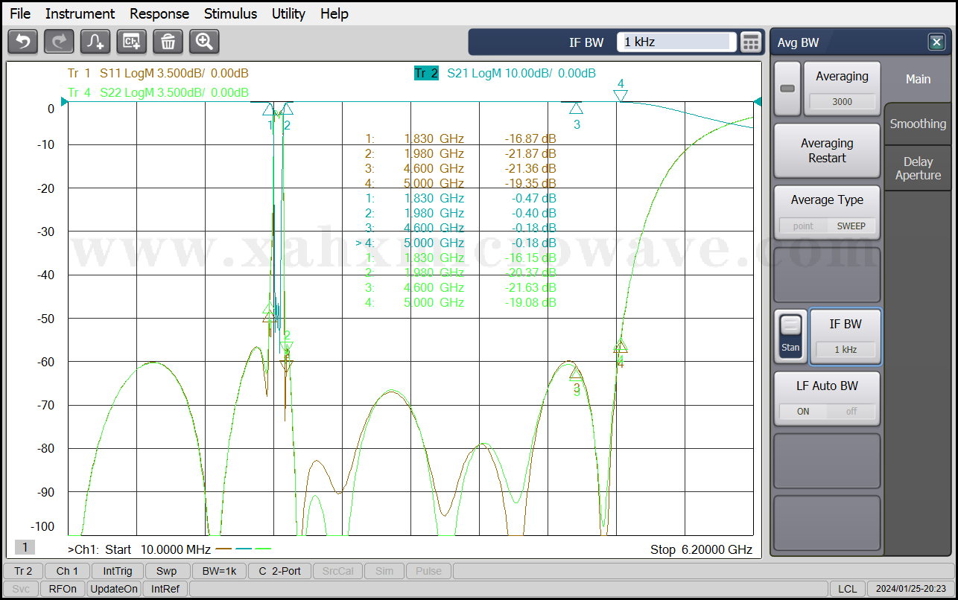Click the Tr 2 status bar button
Screen dimensions: 958x600
point(23,571)
